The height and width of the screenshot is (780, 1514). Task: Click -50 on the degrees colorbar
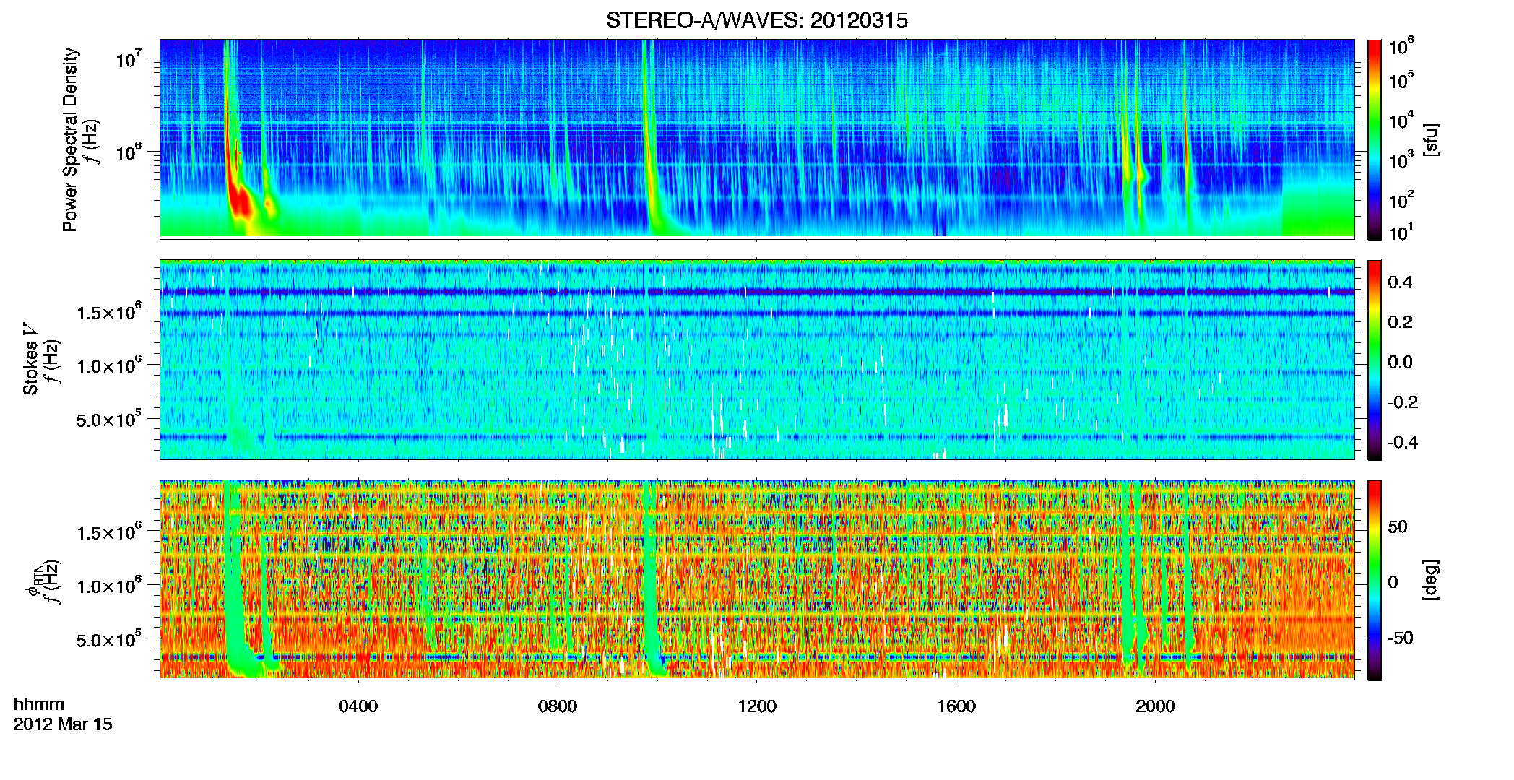tap(1401, 637)
